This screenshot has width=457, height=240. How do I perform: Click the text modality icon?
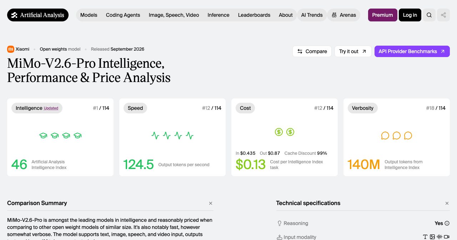coord(425,237)
